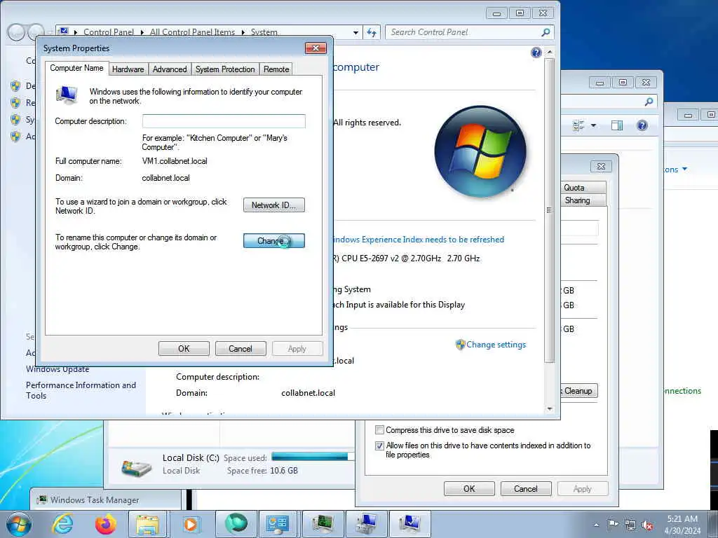
Task: Open the System Protection tab
Action: [x=225, y=69]
